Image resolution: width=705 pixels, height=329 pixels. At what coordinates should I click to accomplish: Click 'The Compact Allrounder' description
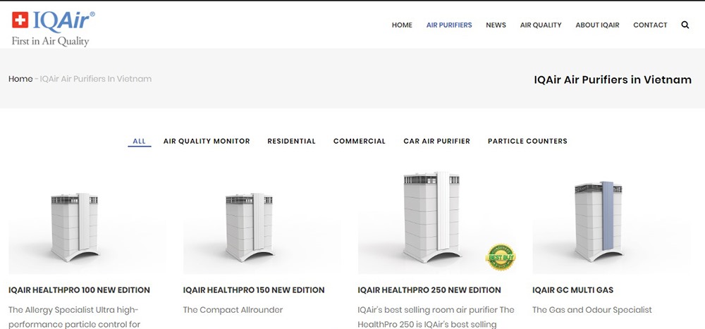click(233, 310)
